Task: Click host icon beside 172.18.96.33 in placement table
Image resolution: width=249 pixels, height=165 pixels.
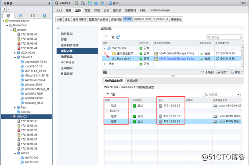Action: [x=160, y=105]
